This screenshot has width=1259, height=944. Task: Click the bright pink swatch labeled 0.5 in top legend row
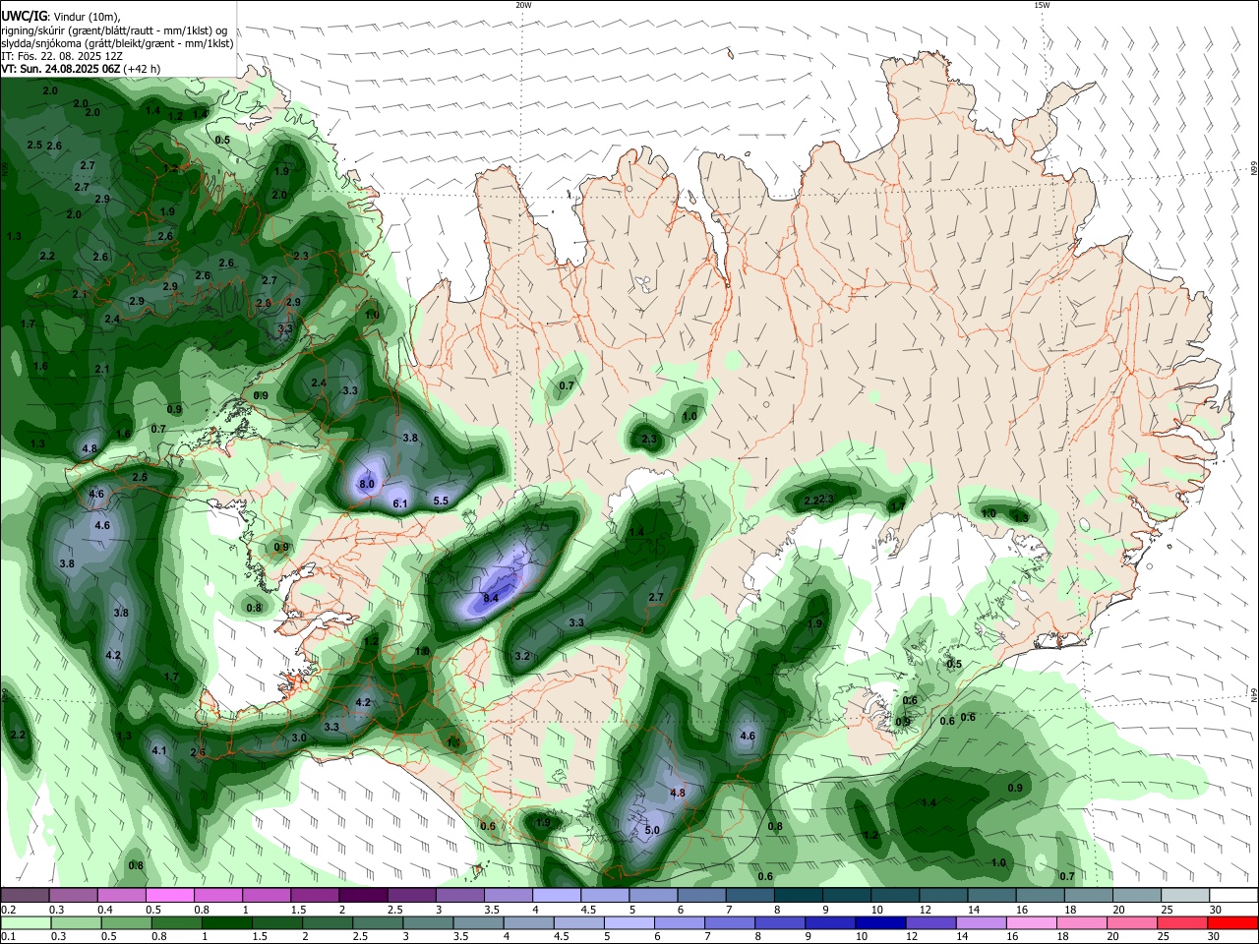point(169,895)
